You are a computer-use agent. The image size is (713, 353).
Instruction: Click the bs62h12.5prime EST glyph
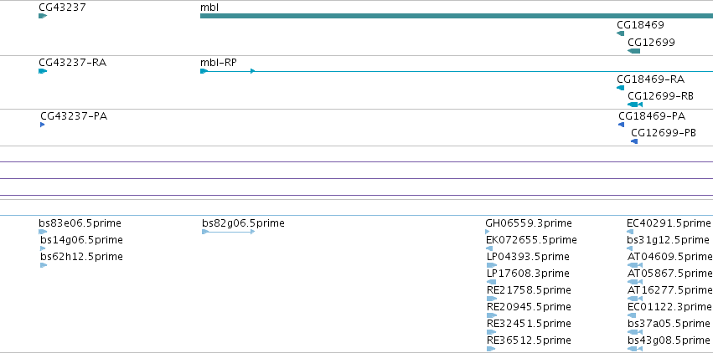(x=44, y=265)
